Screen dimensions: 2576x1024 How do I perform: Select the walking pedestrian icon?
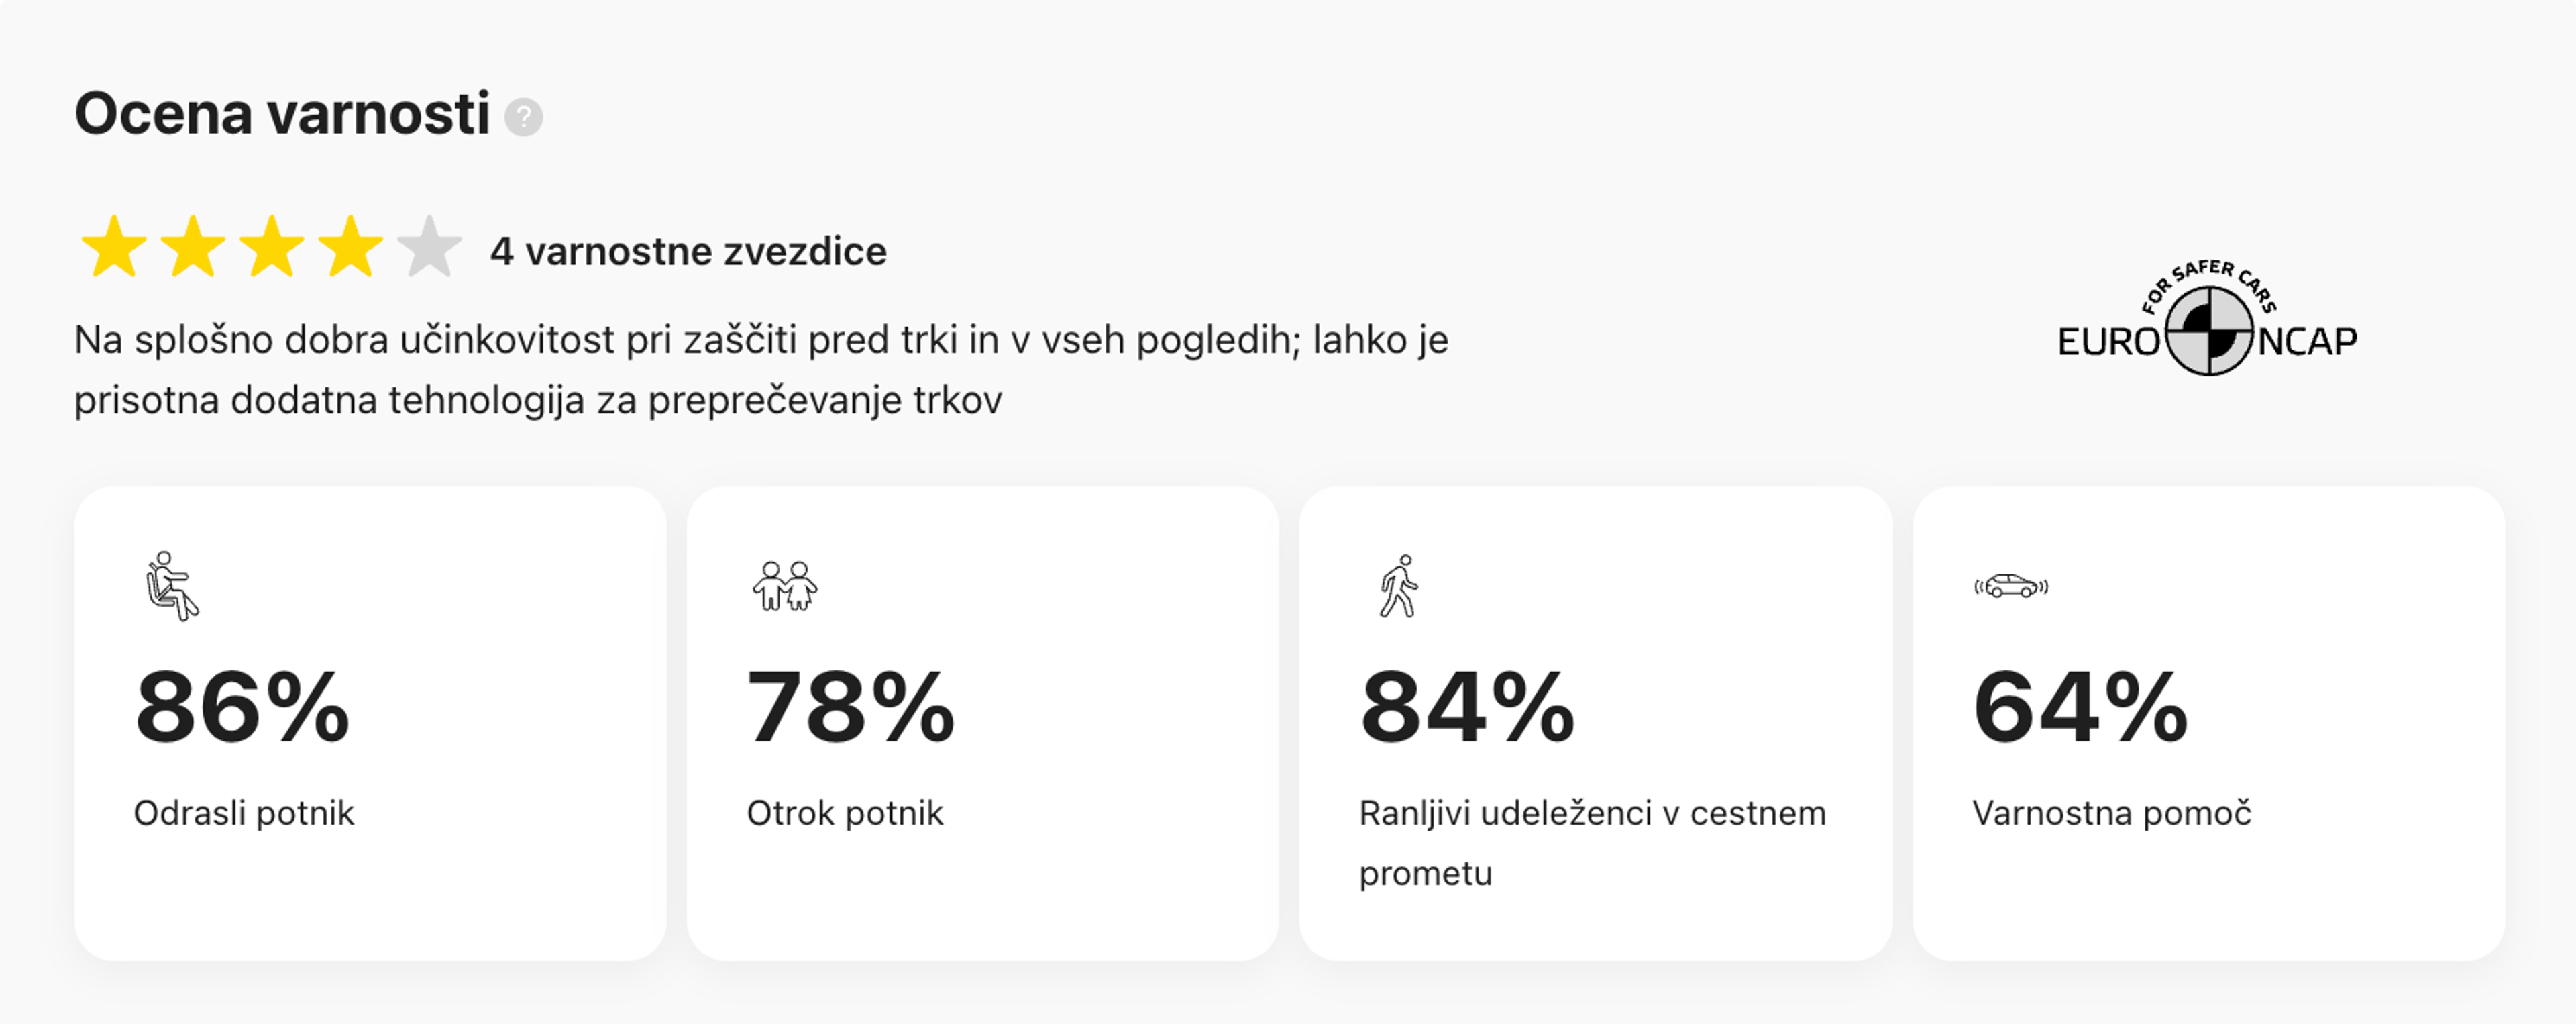click(1399, 586)
